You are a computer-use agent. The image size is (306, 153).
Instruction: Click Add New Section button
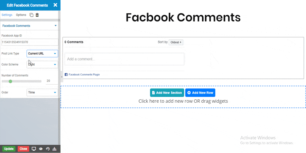click(167, 92)
